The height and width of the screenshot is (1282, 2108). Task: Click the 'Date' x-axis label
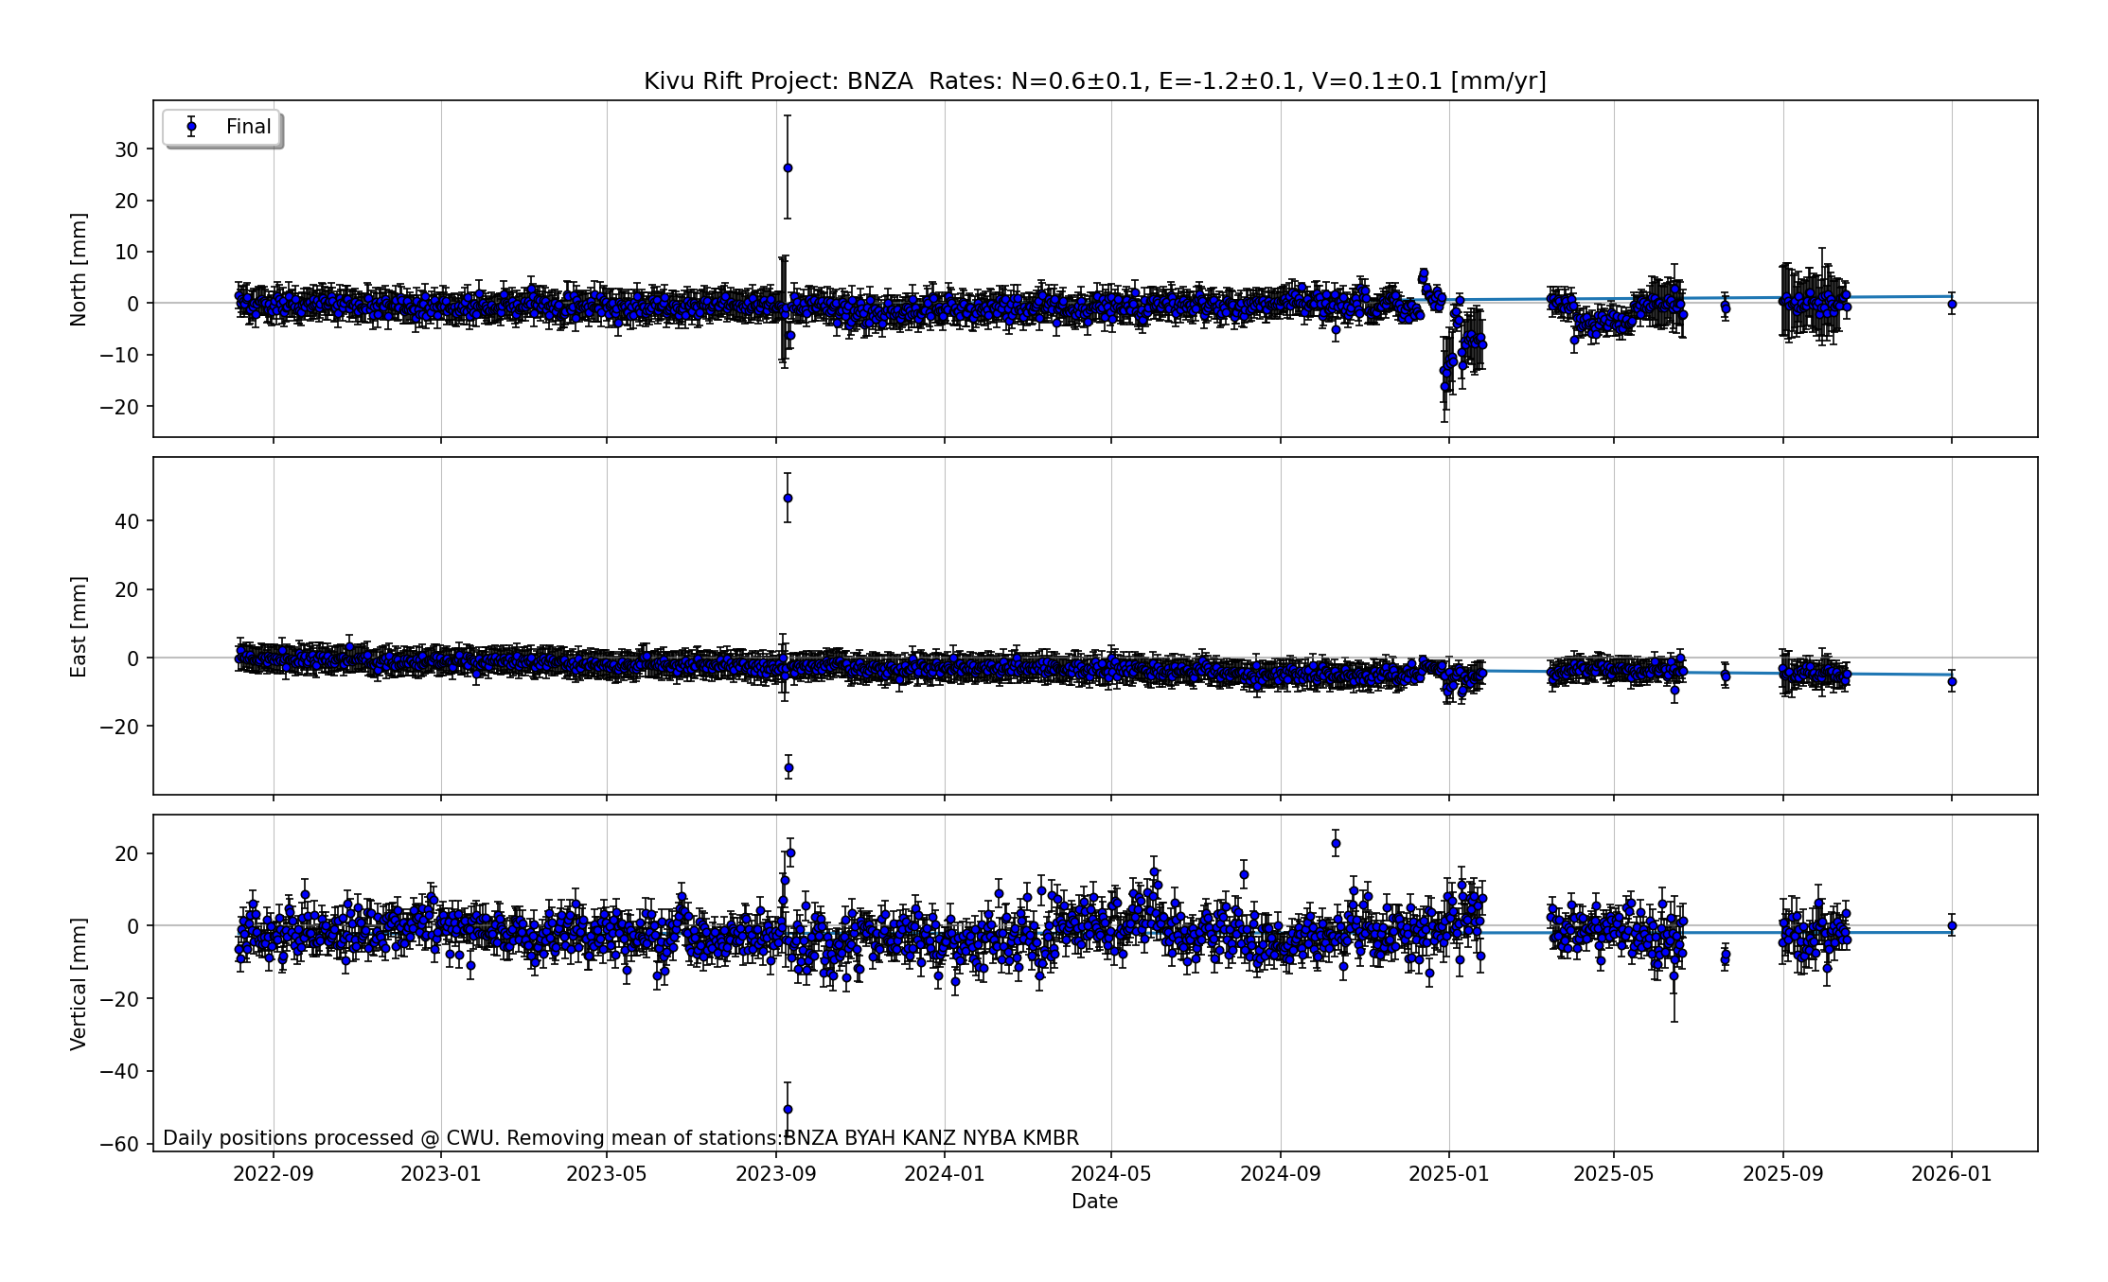1094,1202
